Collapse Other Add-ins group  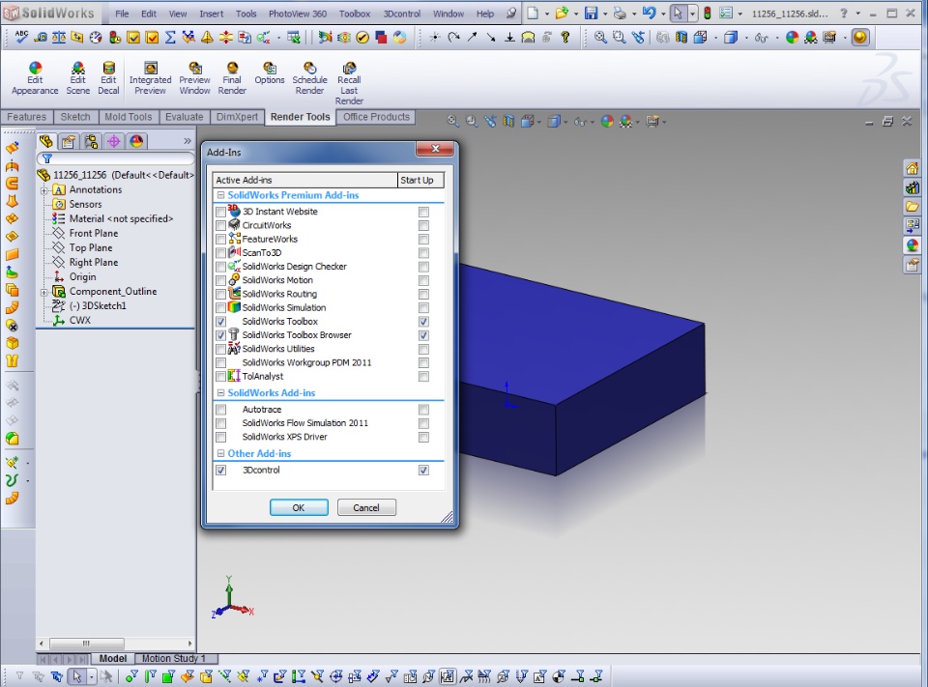click(220, 454)
